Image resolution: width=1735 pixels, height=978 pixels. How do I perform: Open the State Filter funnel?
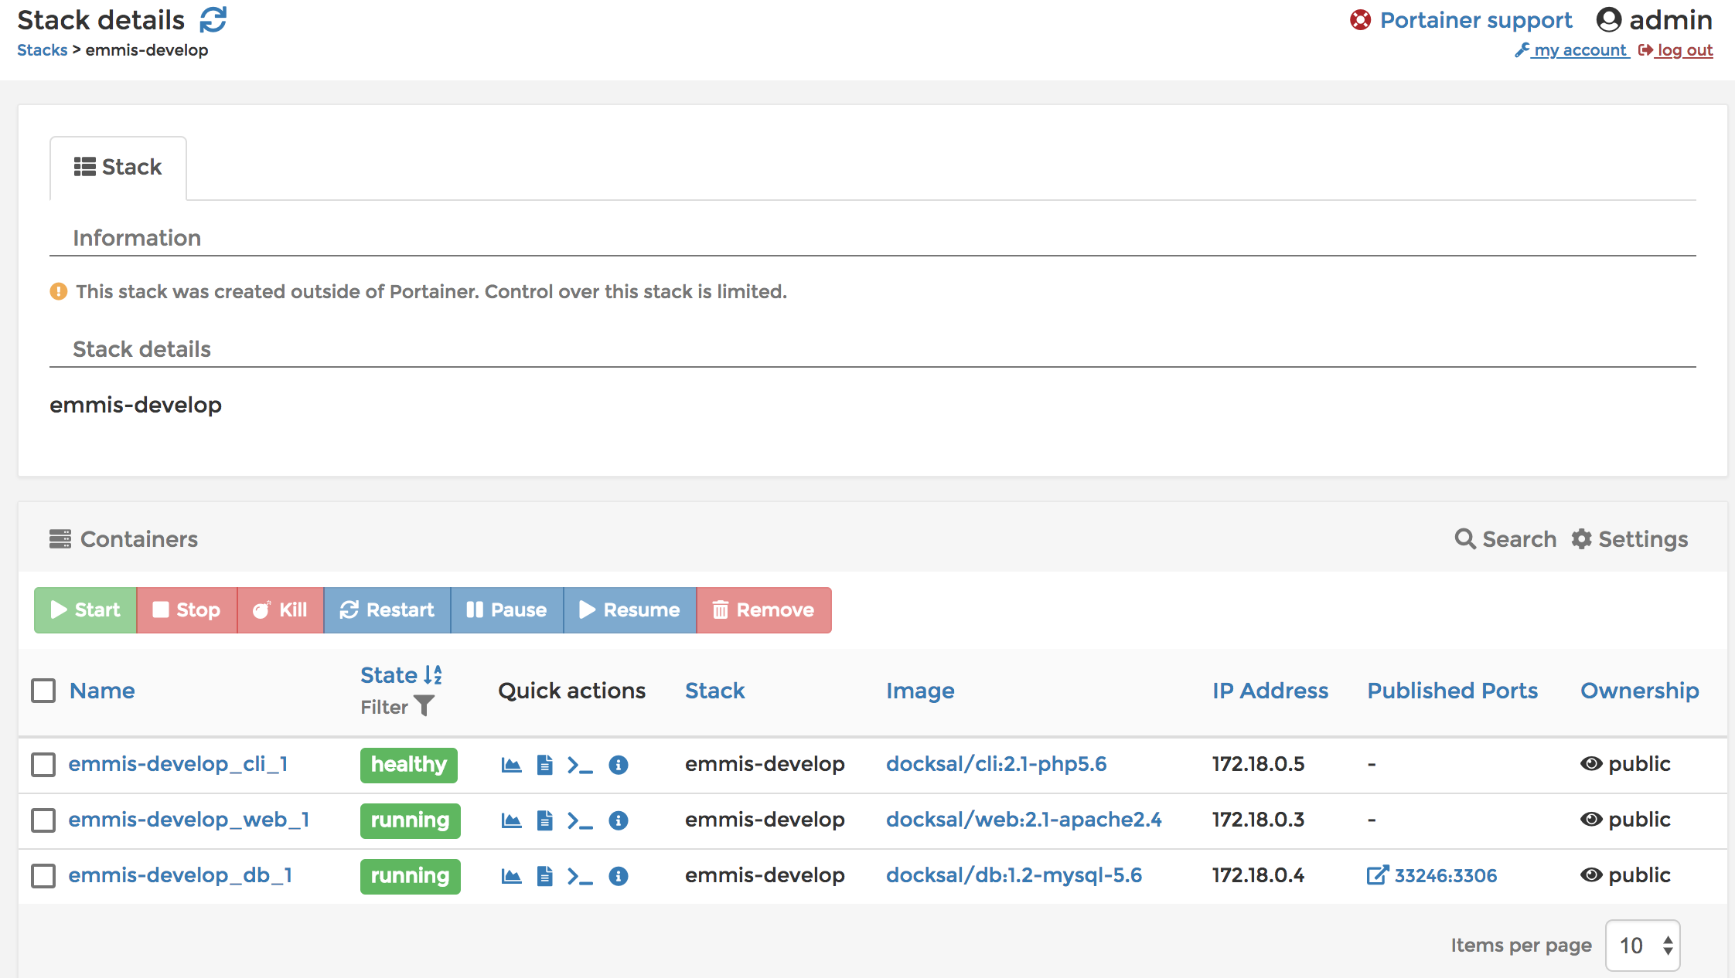tap(424, 706)
